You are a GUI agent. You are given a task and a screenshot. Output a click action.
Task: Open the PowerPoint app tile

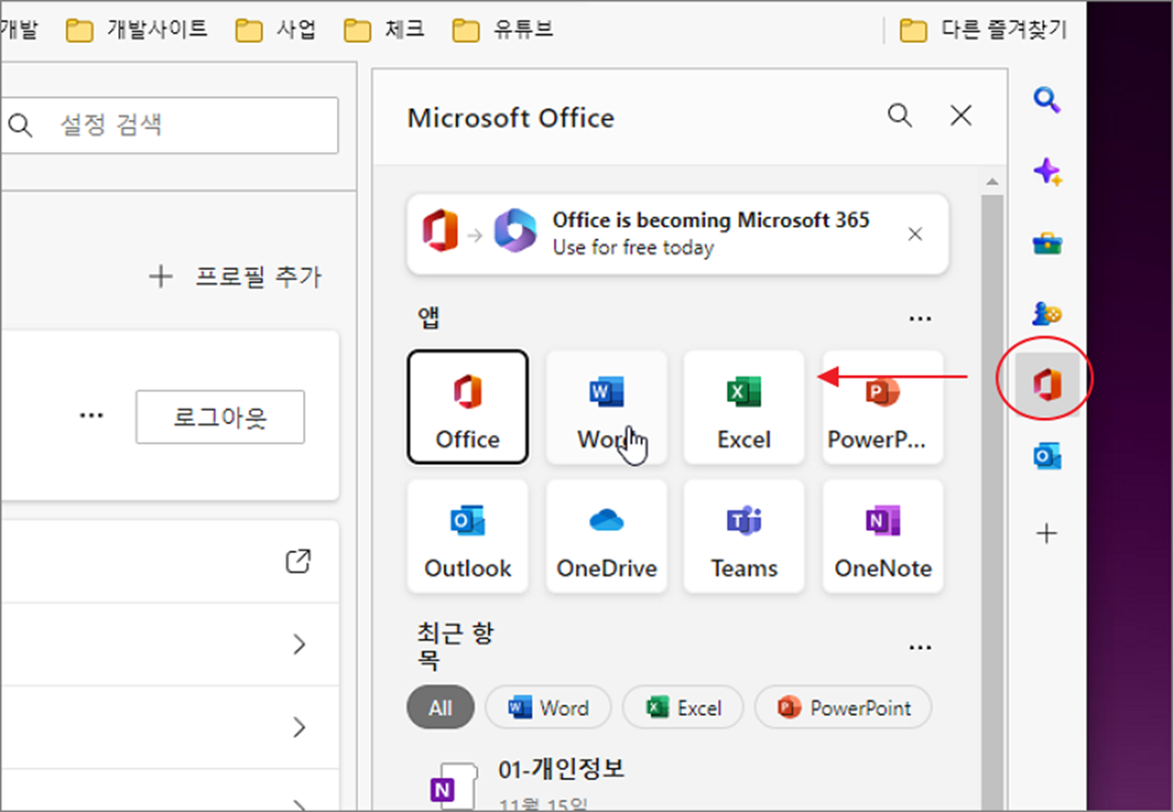(882, 407)
